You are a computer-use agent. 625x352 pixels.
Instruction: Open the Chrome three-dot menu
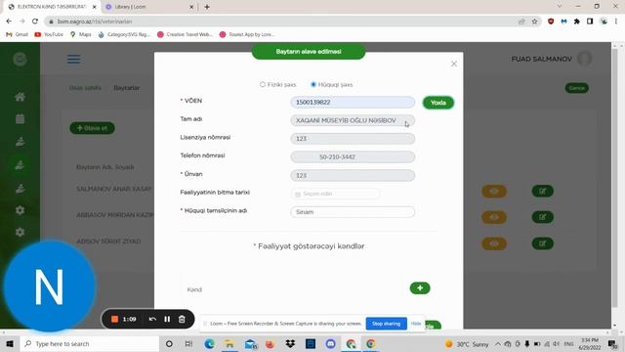(616, 22)
